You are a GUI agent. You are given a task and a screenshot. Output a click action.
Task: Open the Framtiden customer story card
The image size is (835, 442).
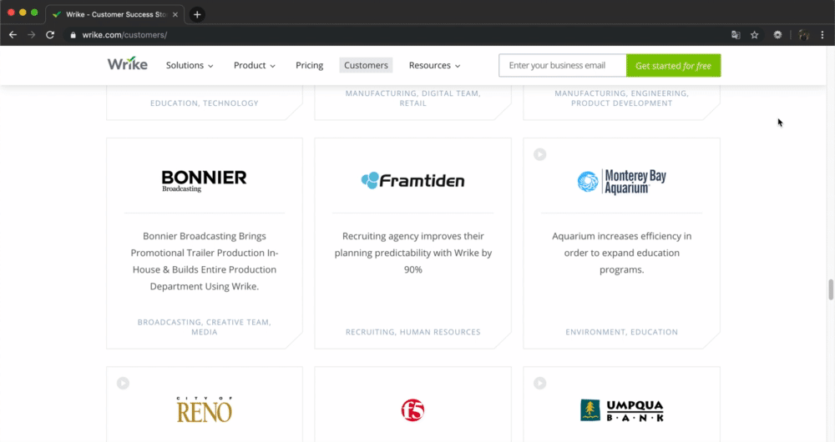point(412,243)
